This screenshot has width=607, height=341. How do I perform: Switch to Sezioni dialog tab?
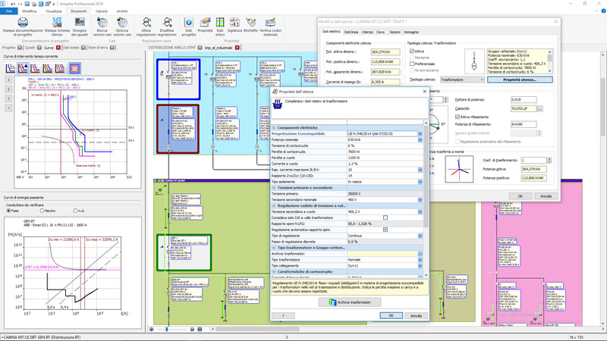(x=395, y=32)
